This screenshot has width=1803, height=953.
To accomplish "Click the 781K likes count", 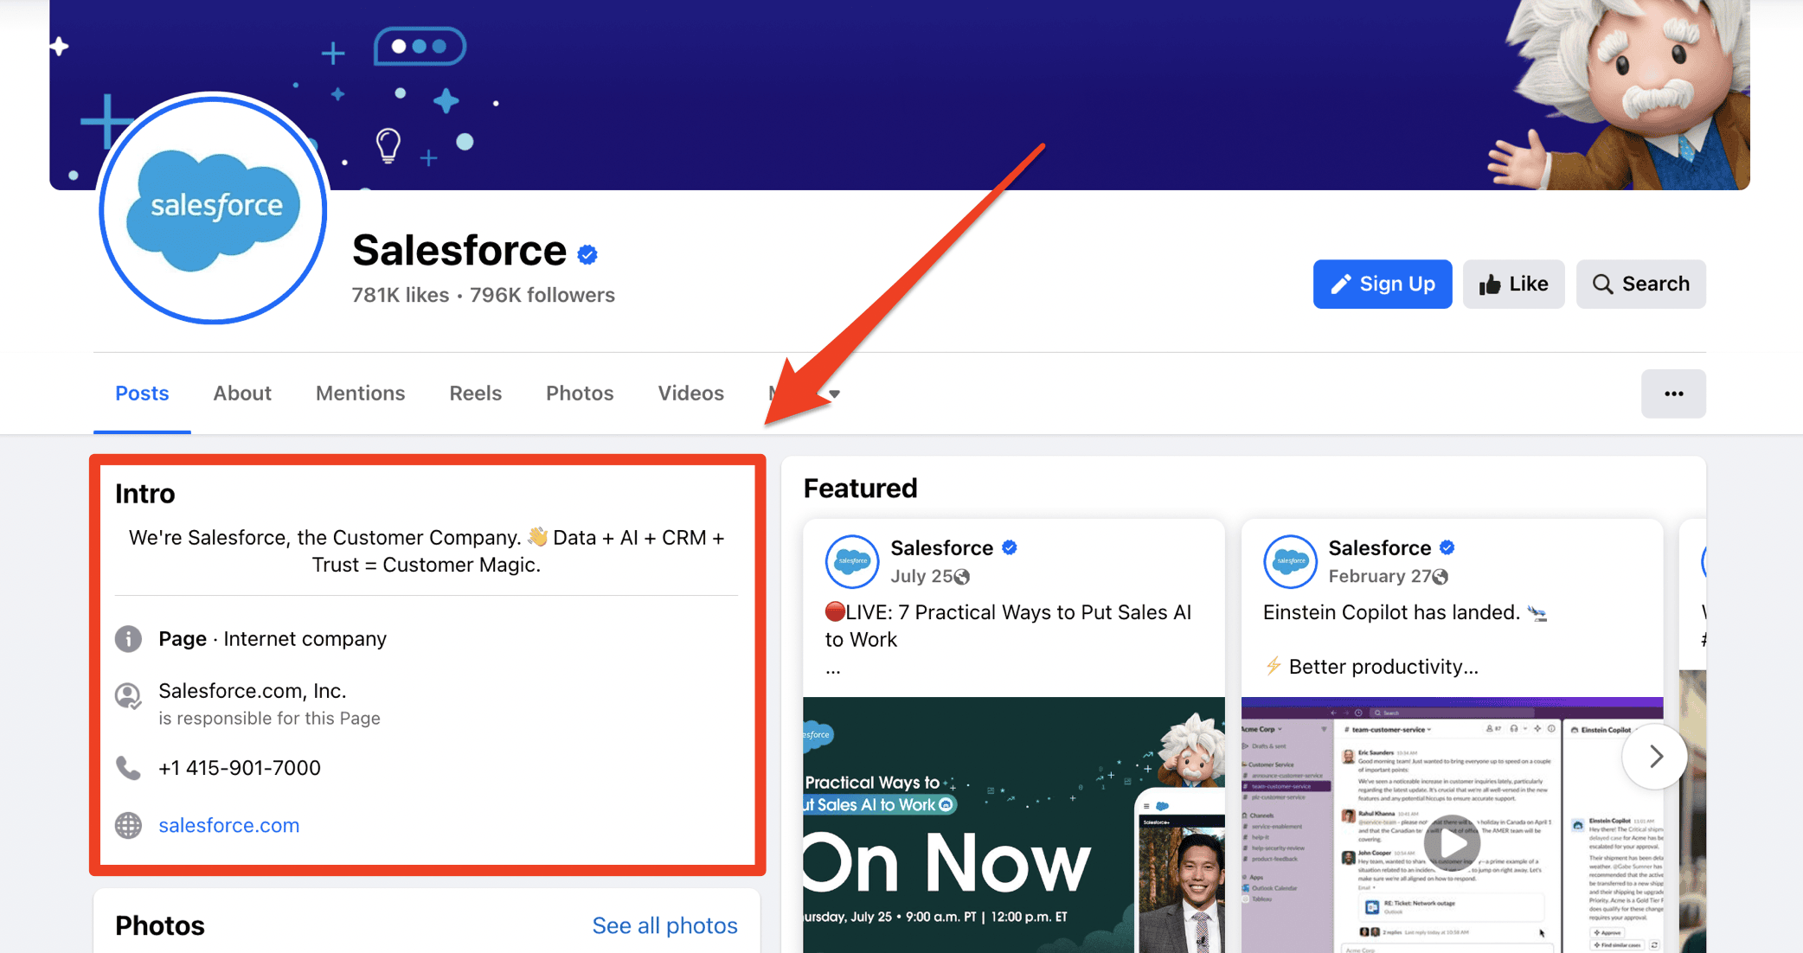I will click(x=400, y=295).
